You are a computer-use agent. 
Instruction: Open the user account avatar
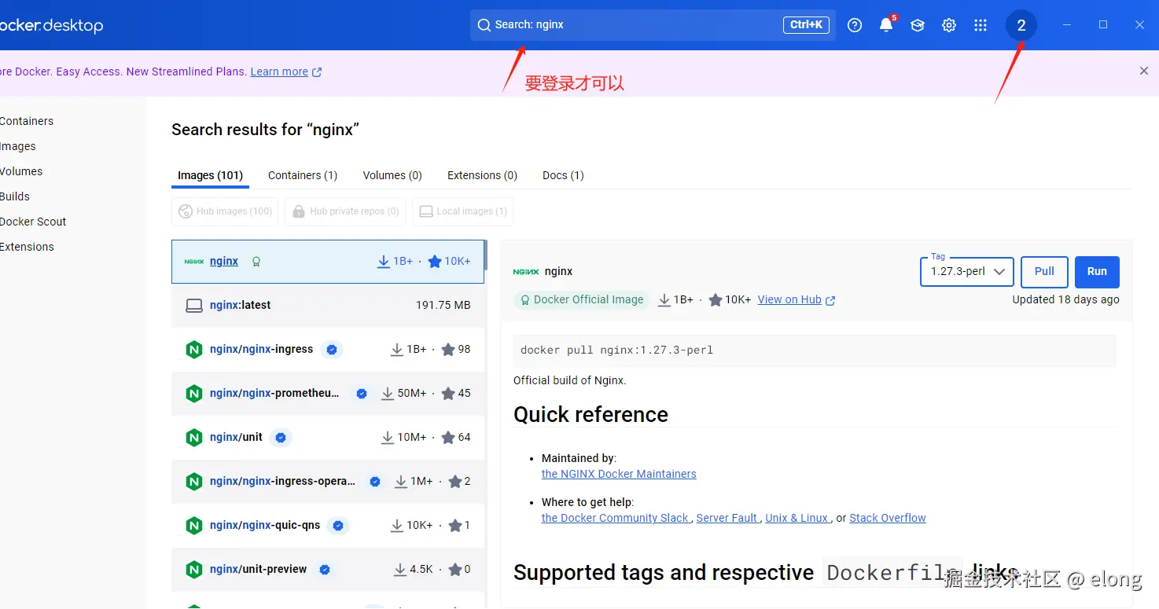click(x=1021, y=25)
